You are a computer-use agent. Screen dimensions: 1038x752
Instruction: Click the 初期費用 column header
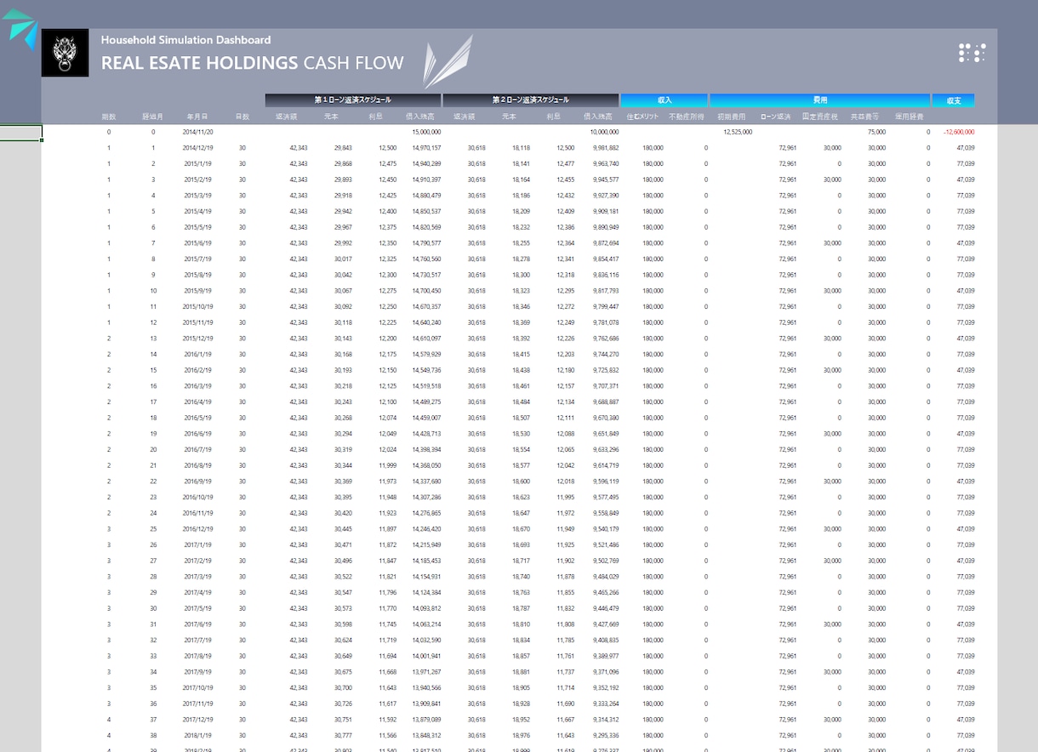[732, 117]
